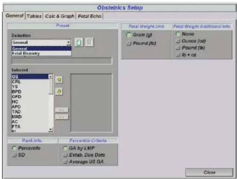Select TAD in the measurement list

(x=30, y=112)
